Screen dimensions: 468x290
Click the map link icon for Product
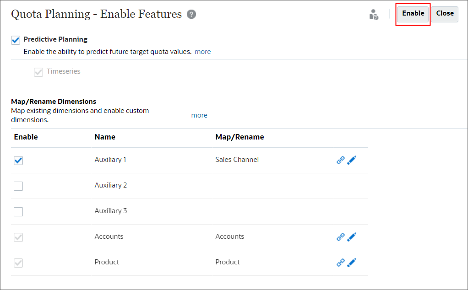340,262
